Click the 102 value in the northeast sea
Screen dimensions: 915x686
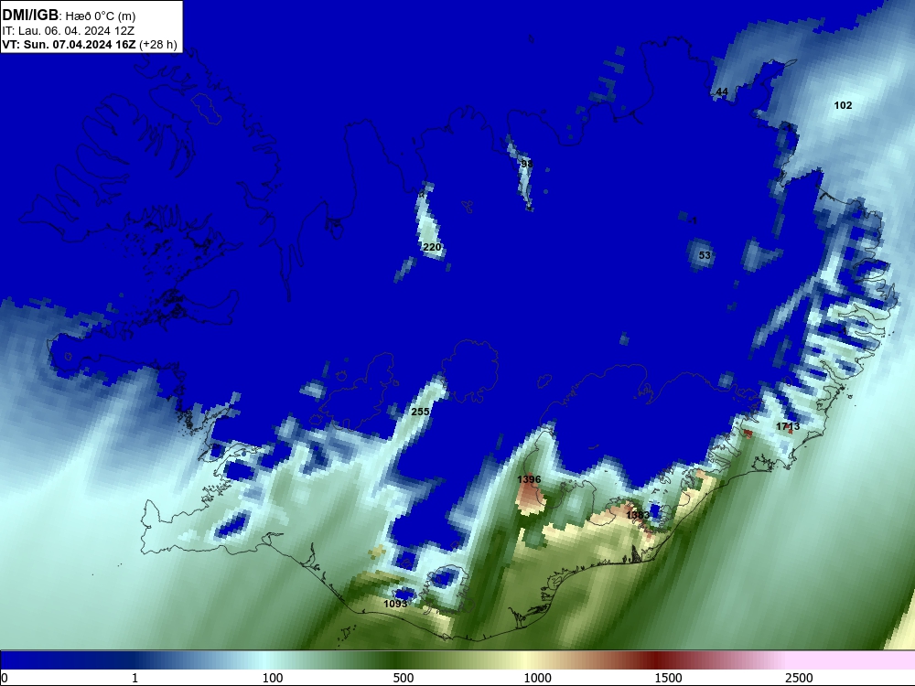tap(843, 105)
